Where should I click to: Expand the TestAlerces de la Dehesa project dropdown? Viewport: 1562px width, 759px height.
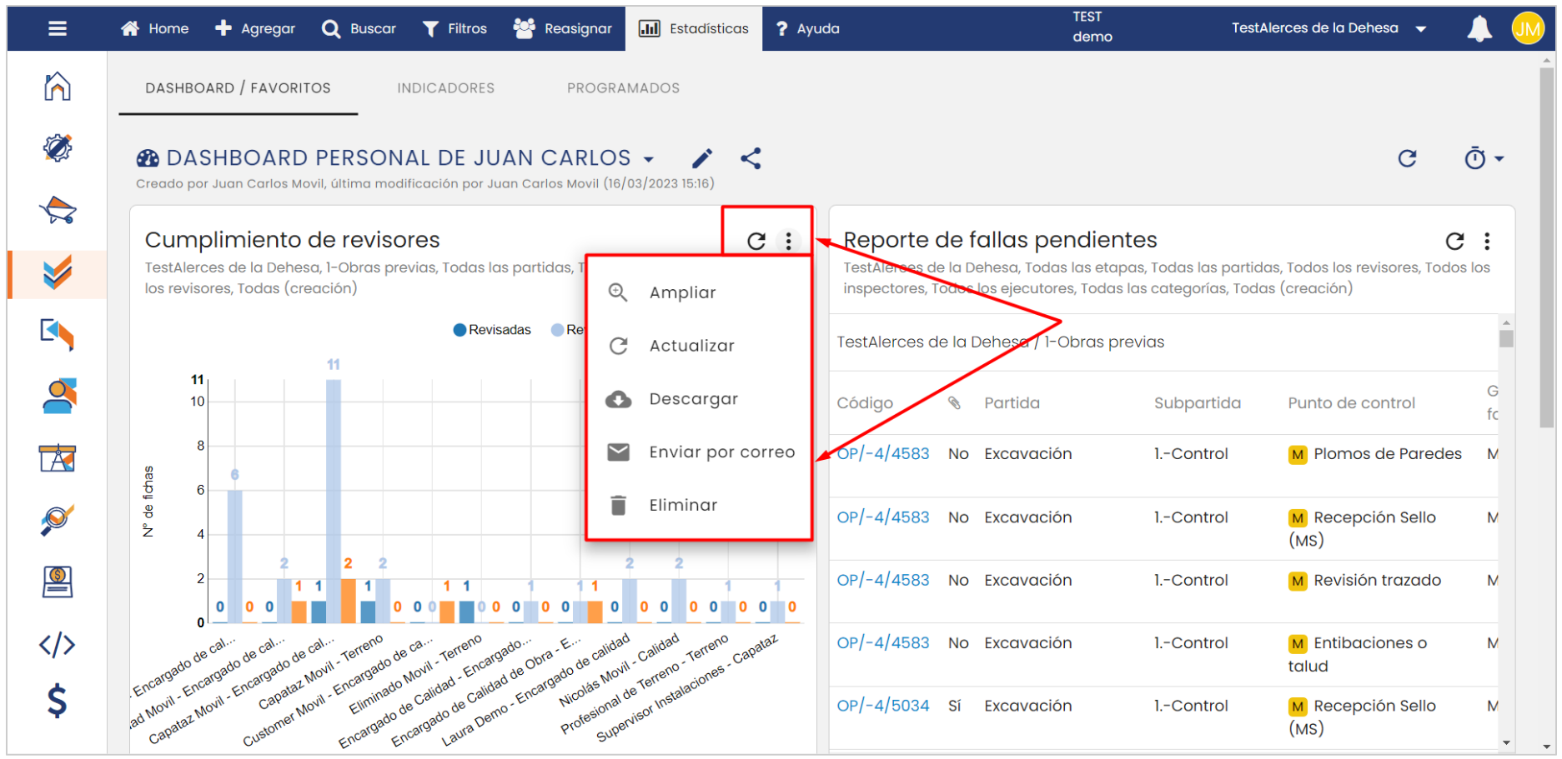click(1420, 28)
